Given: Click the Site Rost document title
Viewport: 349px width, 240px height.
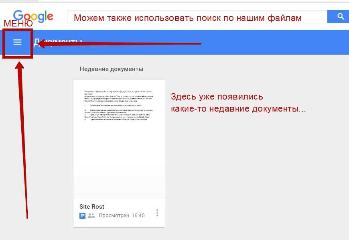Looking at the screenshot, I should click(x=92, y=206).
